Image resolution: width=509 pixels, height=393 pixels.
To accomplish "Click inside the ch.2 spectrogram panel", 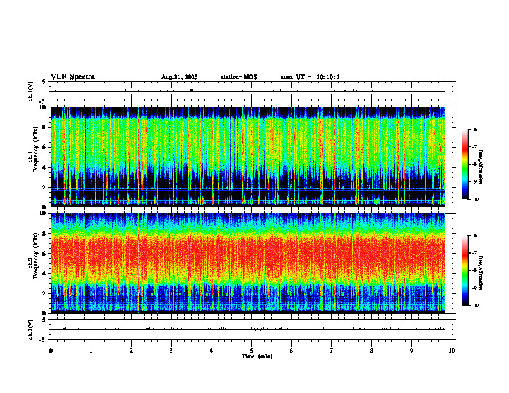I will [x=248, y=263].
